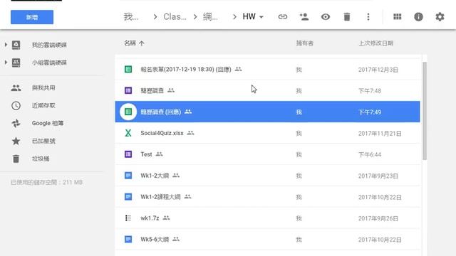
Task: Click shared people icon beside Social4Quiz.xlsx
Action: pyautogui.click(x=190, y=133)
